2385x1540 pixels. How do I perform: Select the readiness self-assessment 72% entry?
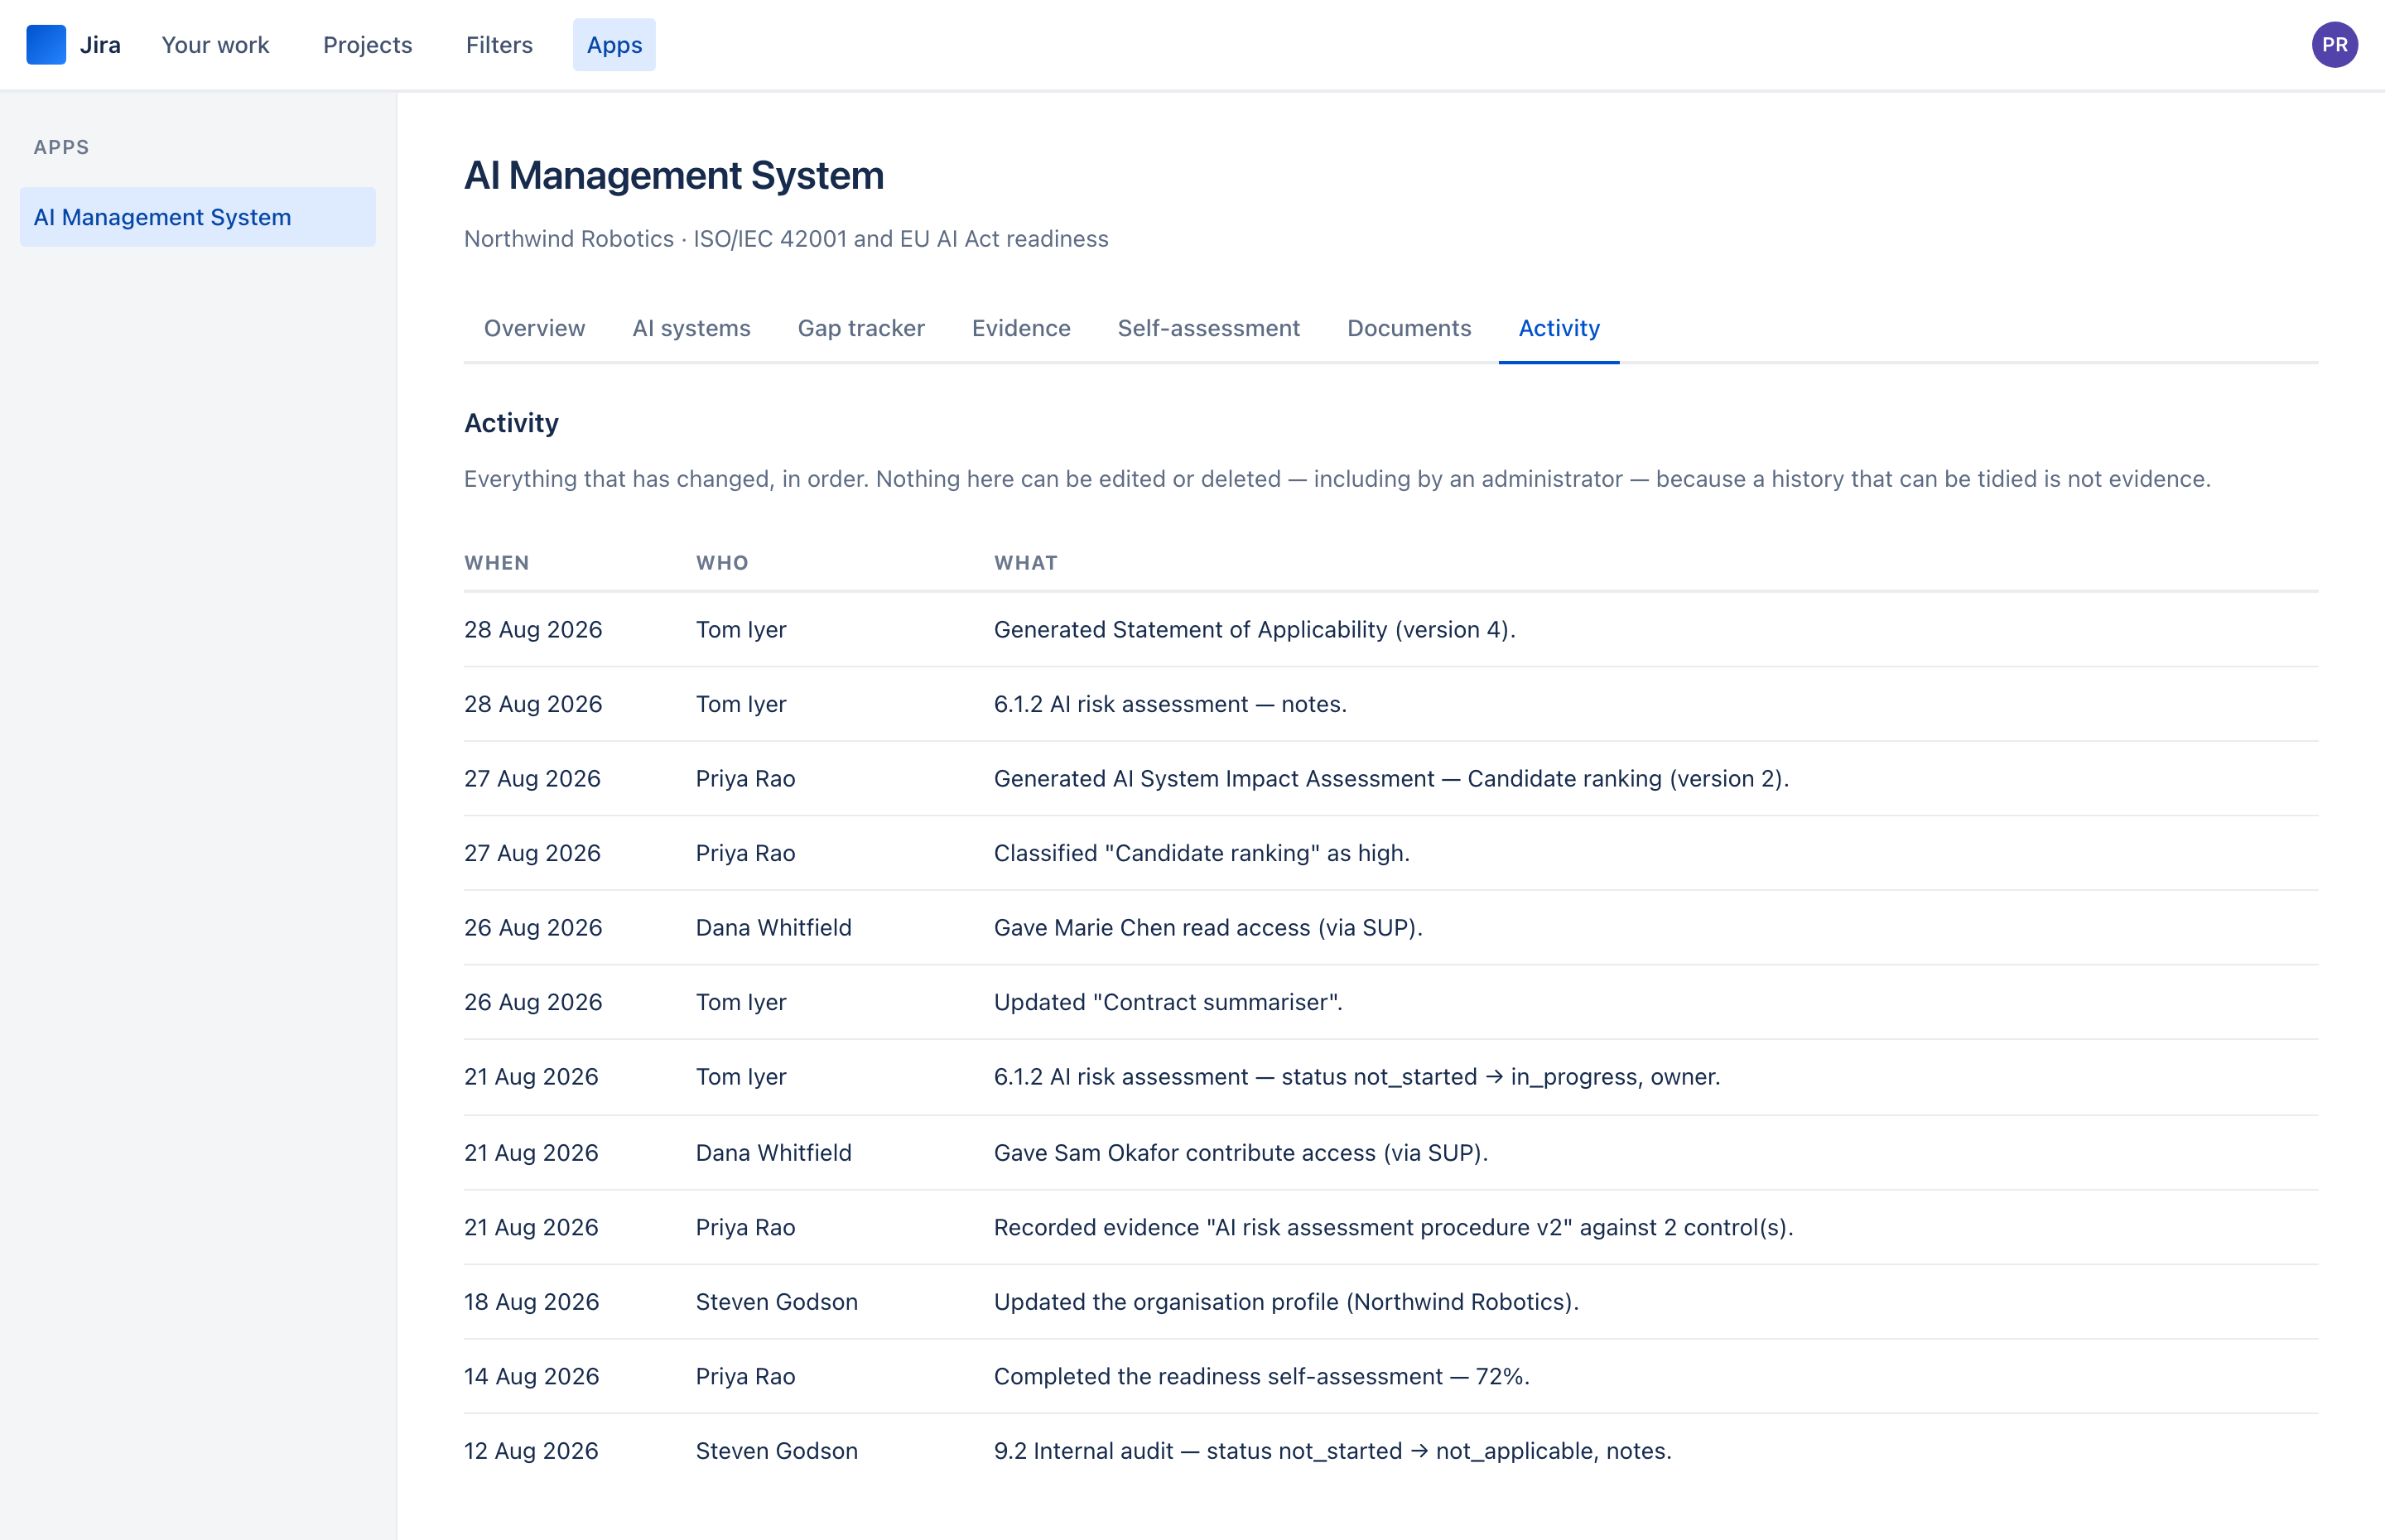(x=1391, y=1376)
